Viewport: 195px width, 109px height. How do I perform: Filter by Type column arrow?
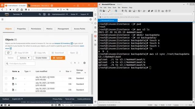point(30,71)
